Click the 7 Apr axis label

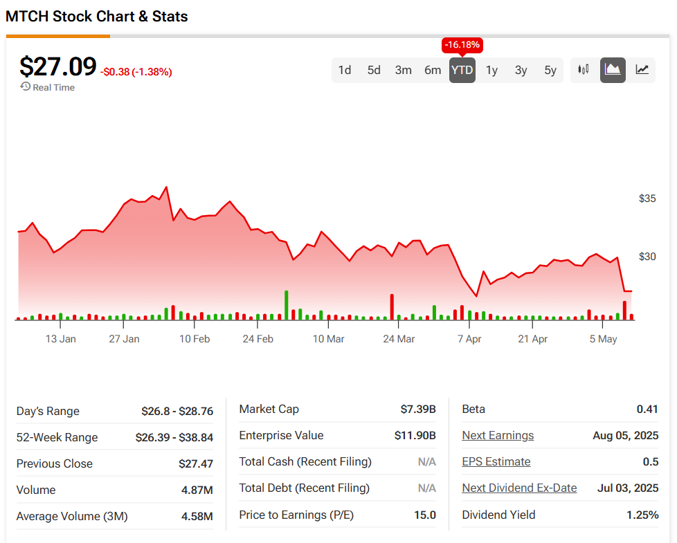tap(469, 339)
